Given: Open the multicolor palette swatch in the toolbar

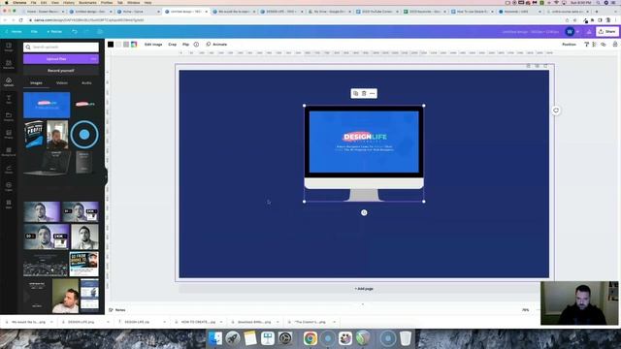Looking at the screenshot, I should [134, 45].
